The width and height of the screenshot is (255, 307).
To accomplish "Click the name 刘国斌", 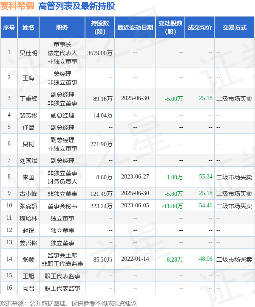I will click(28, 161).
